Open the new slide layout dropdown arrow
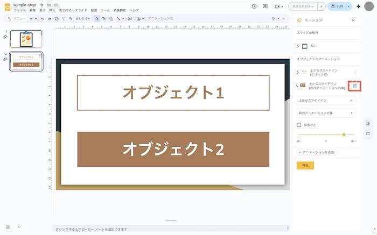Viewport: 377px width, 235px height. [36, 18]
